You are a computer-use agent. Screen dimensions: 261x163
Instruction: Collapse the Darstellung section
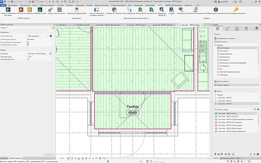tap(51, 33)
